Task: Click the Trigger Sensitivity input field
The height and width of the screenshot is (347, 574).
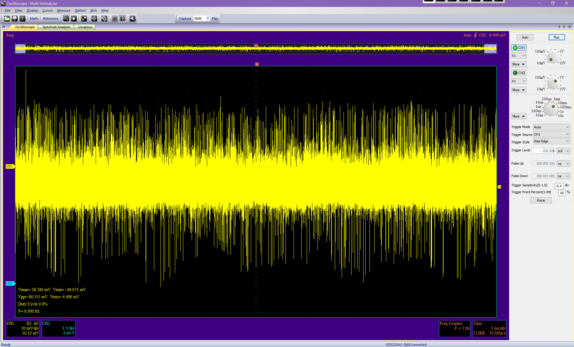Action: pos(559,186)
